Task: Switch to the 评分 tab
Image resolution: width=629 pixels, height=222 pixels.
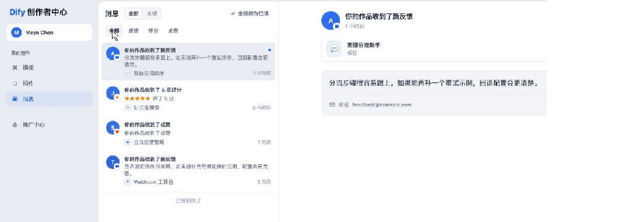Action: pyautogui.click(x=153, y=31)
